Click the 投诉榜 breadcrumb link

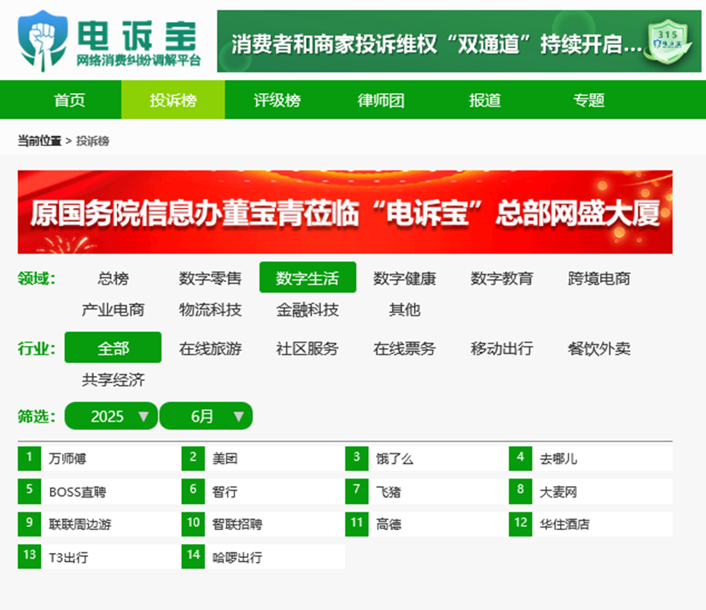(x=92, y=141)
